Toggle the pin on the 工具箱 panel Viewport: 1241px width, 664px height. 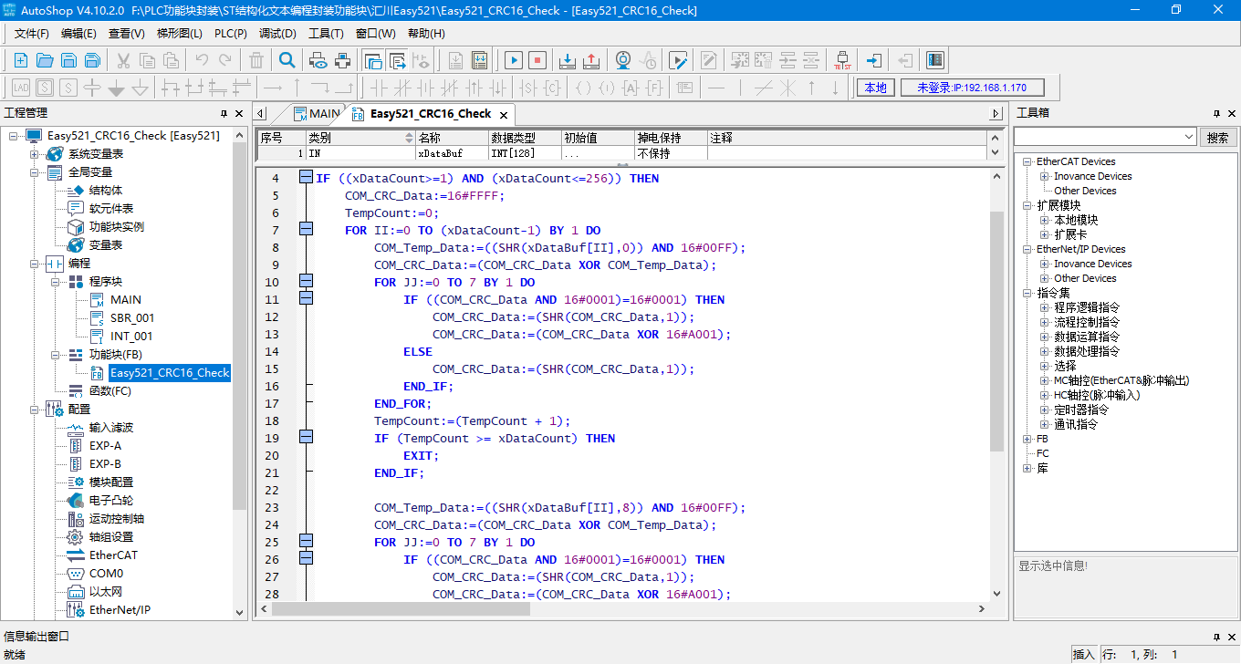click(x=1215, y=113)
